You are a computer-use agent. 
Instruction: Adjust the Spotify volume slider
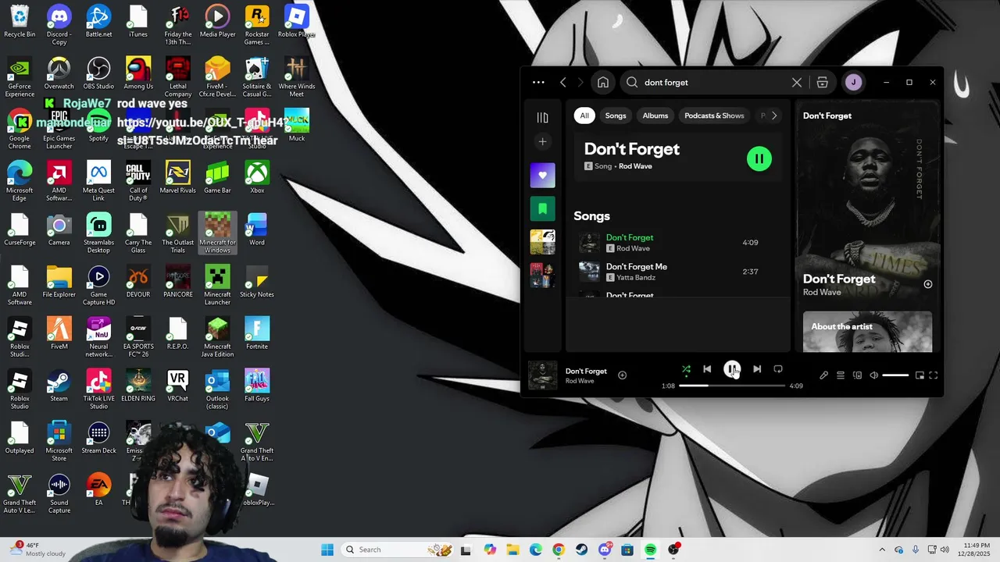(895, 375)
